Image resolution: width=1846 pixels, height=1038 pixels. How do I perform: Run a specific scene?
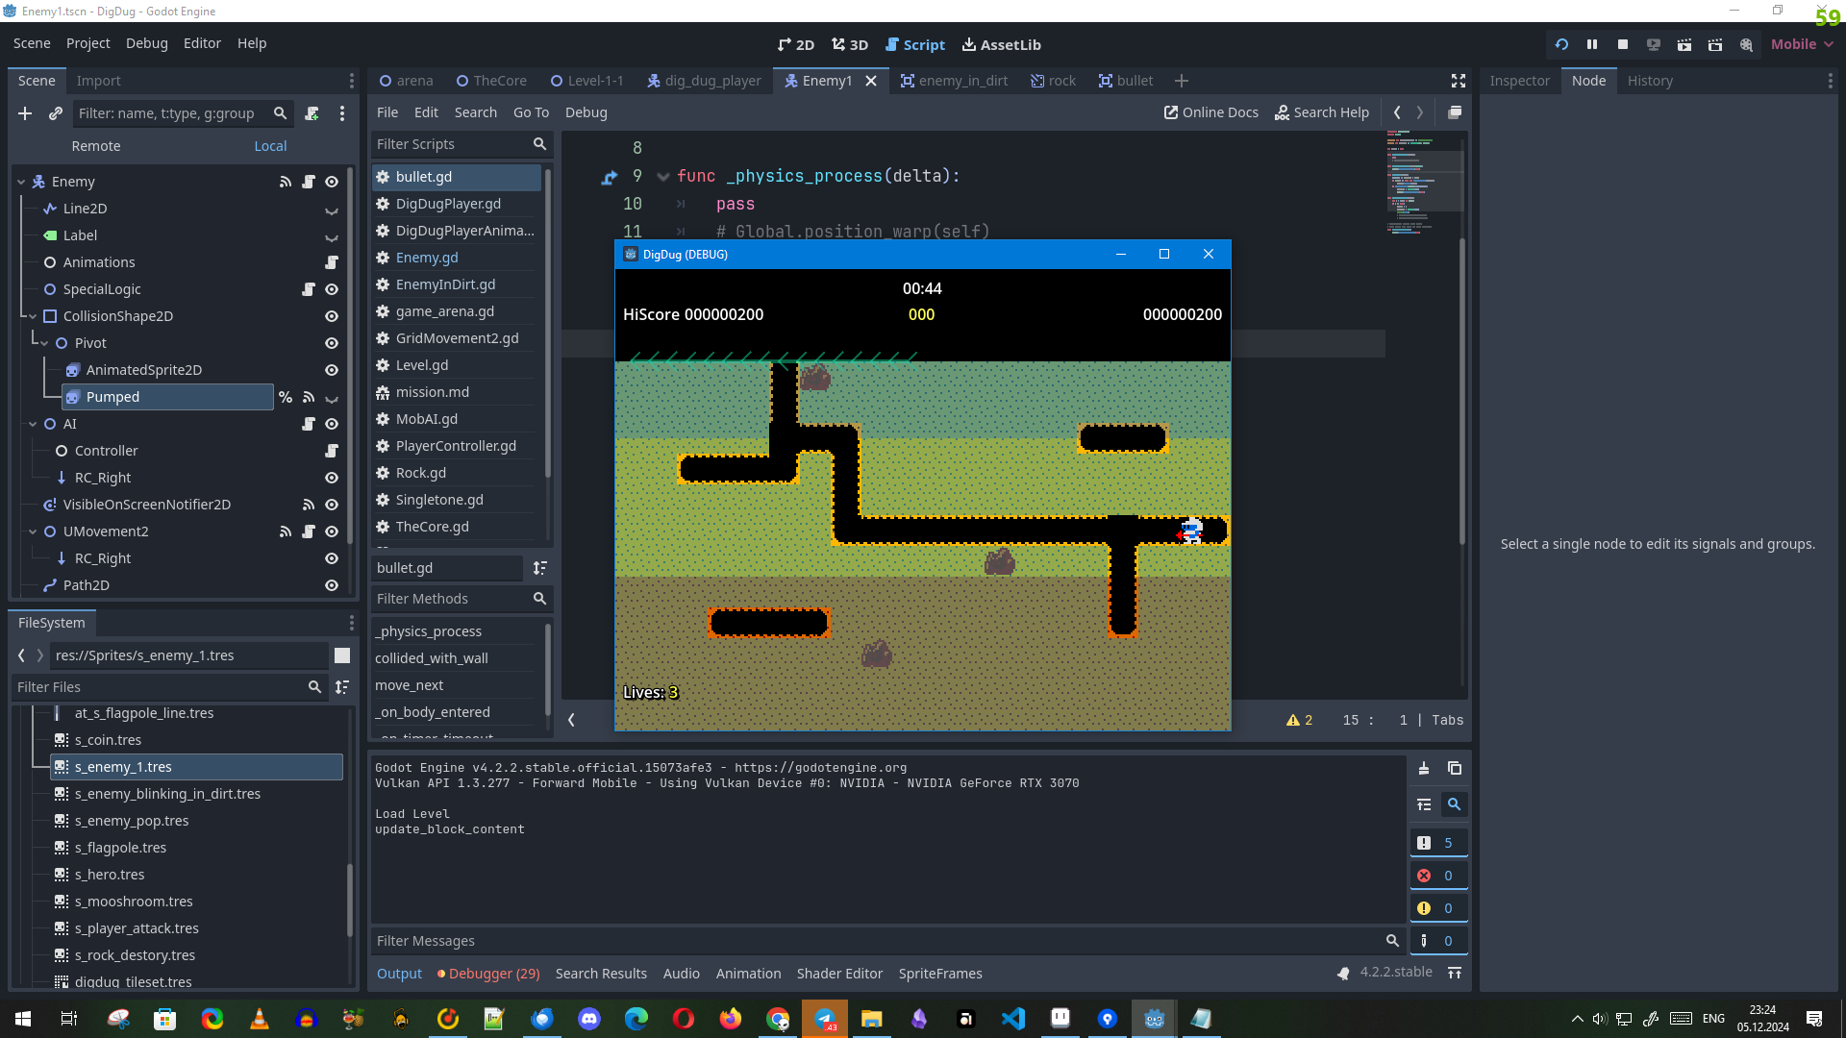point(1715,44)
